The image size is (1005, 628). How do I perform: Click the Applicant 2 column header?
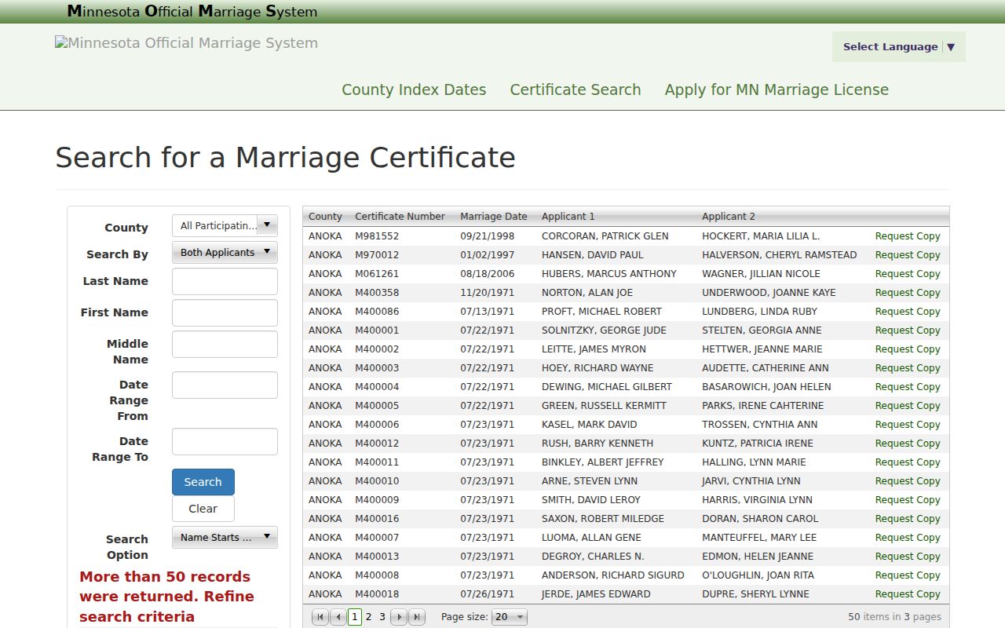[x=729, y=217]
